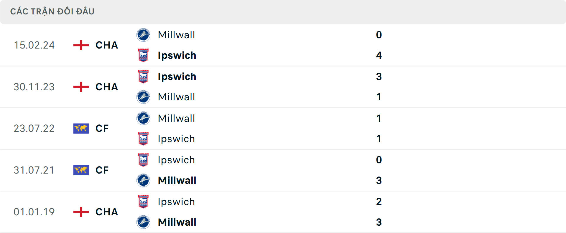
Task: Click the England flag beside 15.02.24
Action: pyautogui.click(x=80, y=45)
